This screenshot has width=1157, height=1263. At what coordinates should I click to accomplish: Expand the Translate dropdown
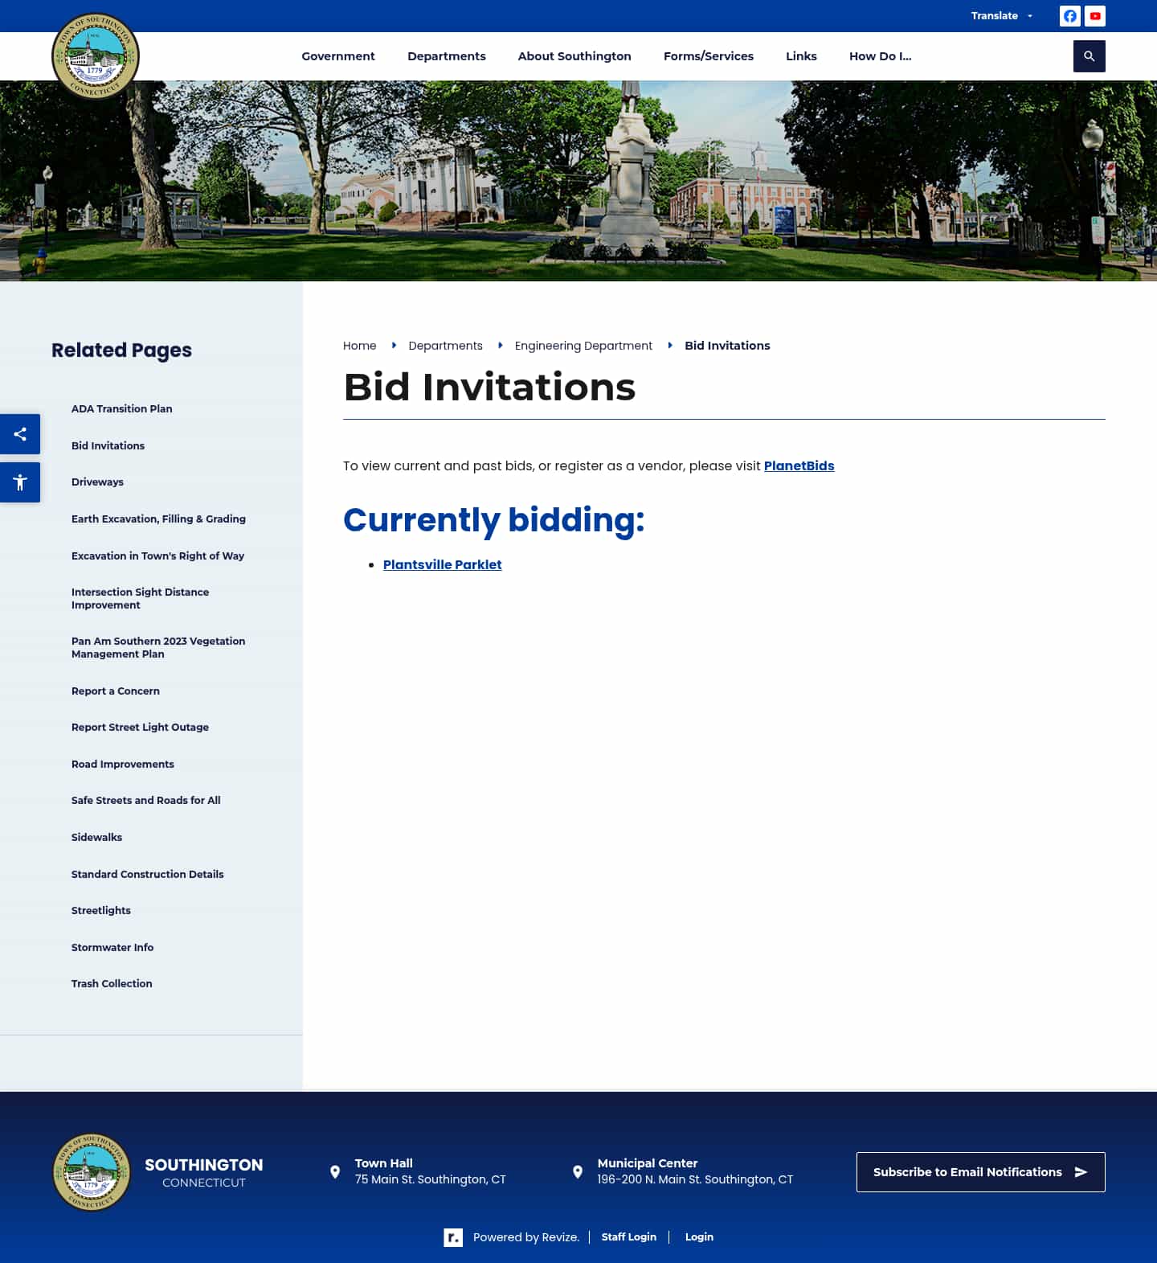point(1002,16)
